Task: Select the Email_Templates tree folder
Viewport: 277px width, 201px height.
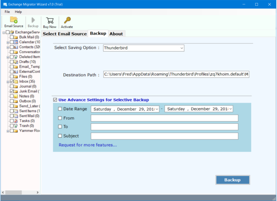Action: pyautogui.click(x=30, y=67)
